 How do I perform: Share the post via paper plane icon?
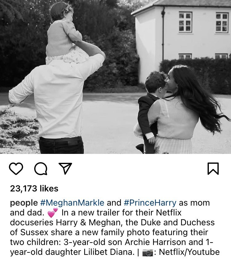click(65, 169)
